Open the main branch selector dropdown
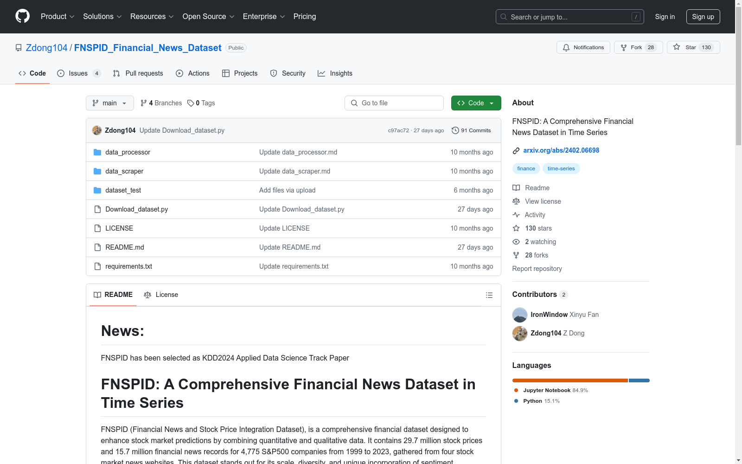The width and height of the screenshot is (742, 464). coord(110,103)
